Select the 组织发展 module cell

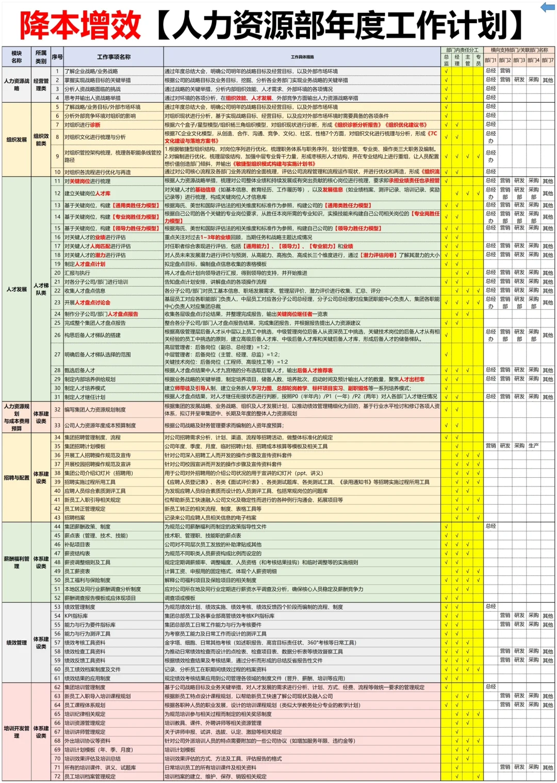pyautogui.click(x=17, y=139)
